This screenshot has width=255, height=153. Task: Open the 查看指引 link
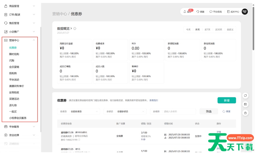[154, 100]
